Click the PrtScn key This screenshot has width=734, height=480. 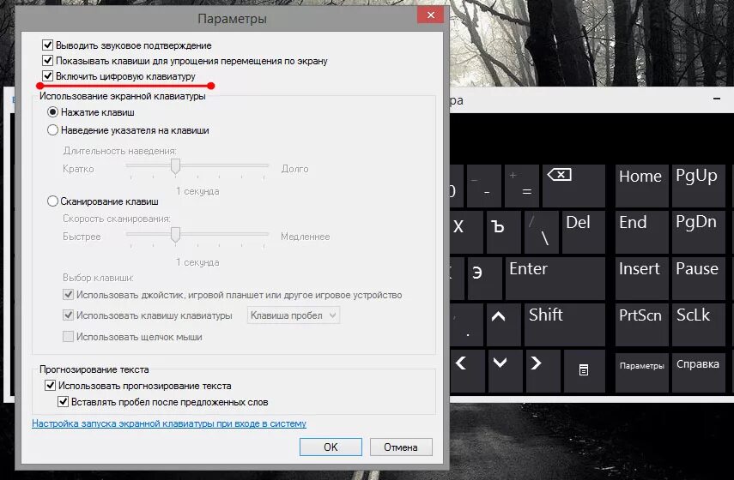(x=641, y=326)
